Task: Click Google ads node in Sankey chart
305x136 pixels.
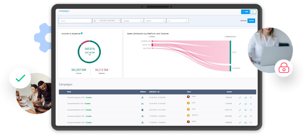Action: (x=152, y=45)
